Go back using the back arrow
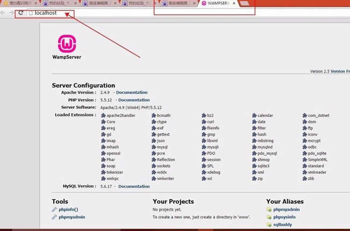This screenshot has height=231, width=350. coord(3,12)
